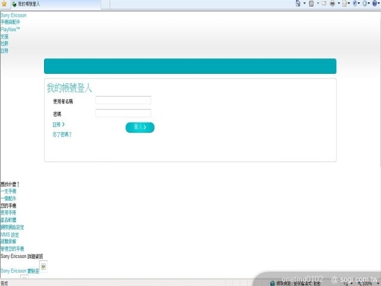Expand the RSS feeds dropdown arrow
Screen dimensions: 381x286
coord(317,4)
